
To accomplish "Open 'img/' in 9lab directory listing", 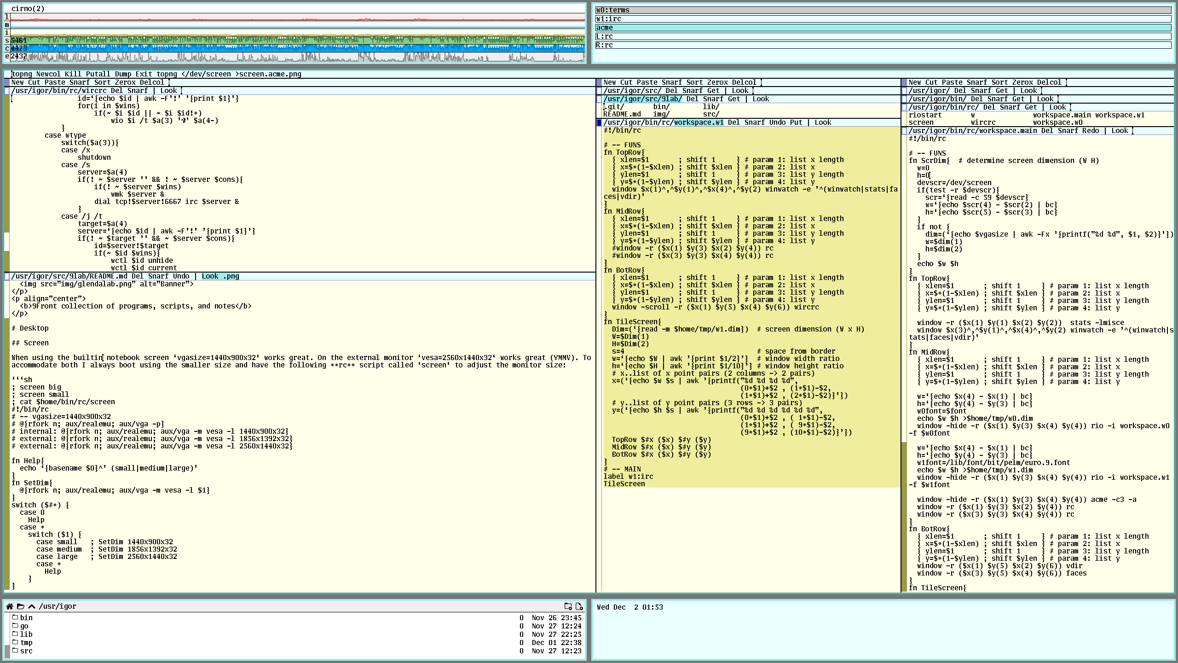I will click(661, 114).
